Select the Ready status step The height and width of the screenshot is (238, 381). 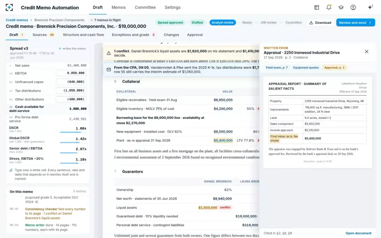coord(247,23)
